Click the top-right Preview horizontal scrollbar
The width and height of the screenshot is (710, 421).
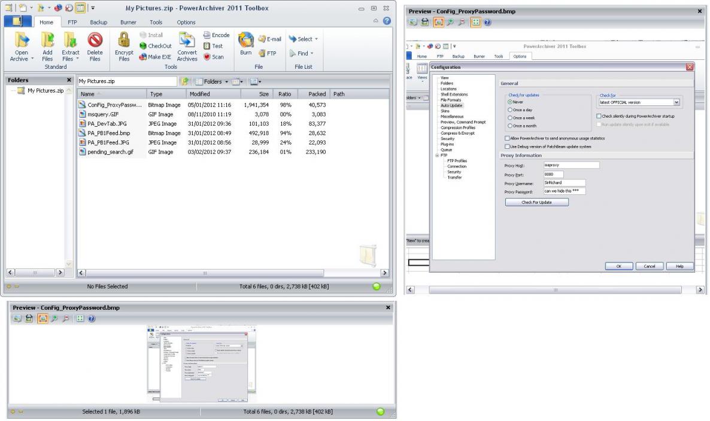coord(555,290)
